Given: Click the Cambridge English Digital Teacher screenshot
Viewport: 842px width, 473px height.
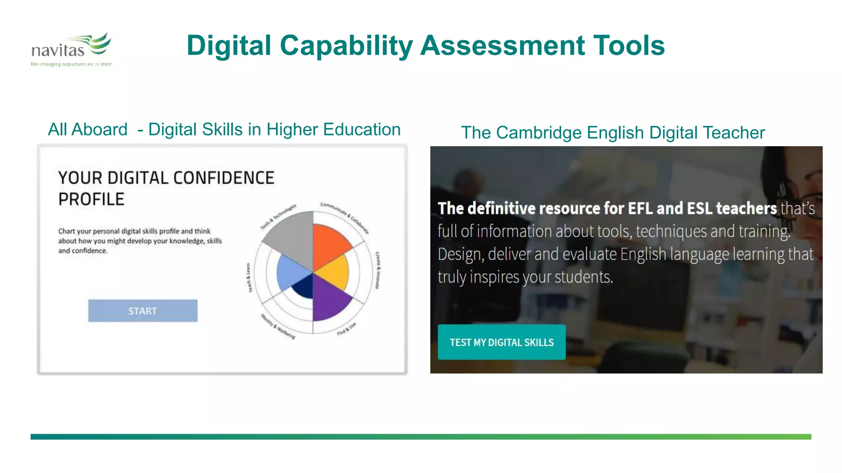Looking at the screenshot, I should click(x=626, y=259).
